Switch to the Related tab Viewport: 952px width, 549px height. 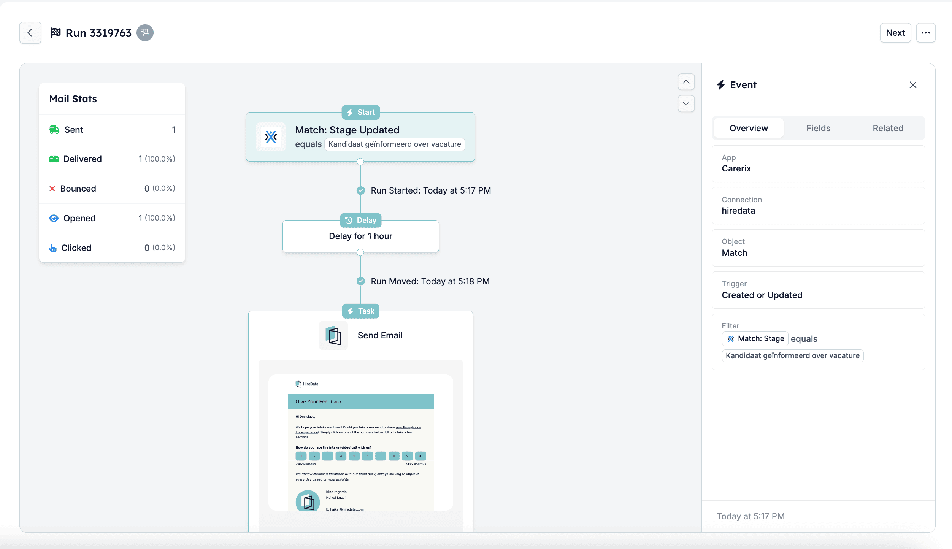888,128
